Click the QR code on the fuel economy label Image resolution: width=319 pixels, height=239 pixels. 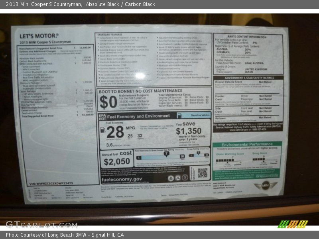point(203,172)
